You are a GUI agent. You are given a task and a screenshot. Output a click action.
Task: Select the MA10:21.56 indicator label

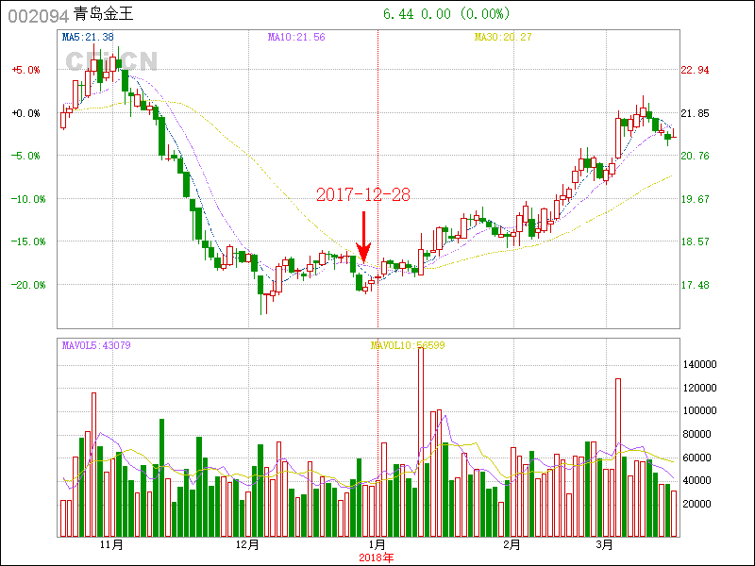coord(296,37)
